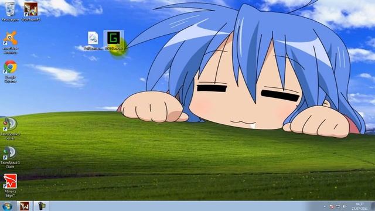Open the camcorder app taskbar button
The image size is (375, 211).
(42, 206)
